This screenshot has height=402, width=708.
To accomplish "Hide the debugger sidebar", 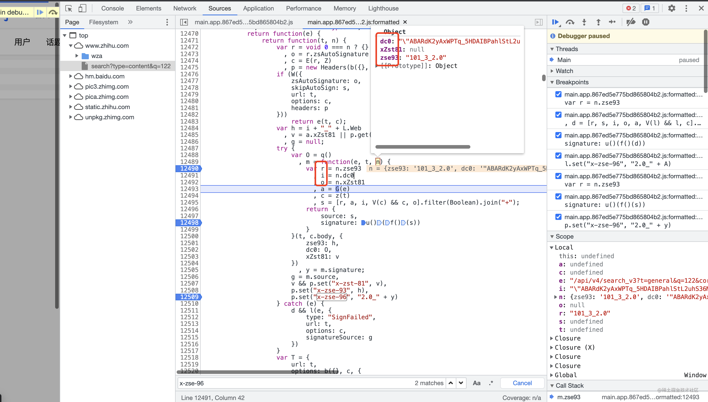I will click(x=539, y=22).
